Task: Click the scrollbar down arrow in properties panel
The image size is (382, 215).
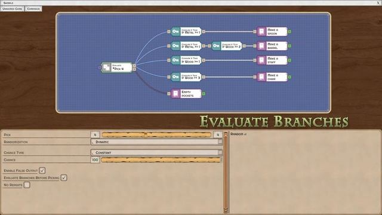Action: click(226, 210)
